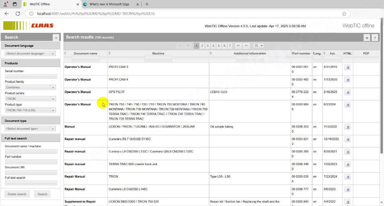Open HTML version of GPS PILOT manual
Image resolution: width=384 pixels, height=206 pixels.
pos(347,92)
